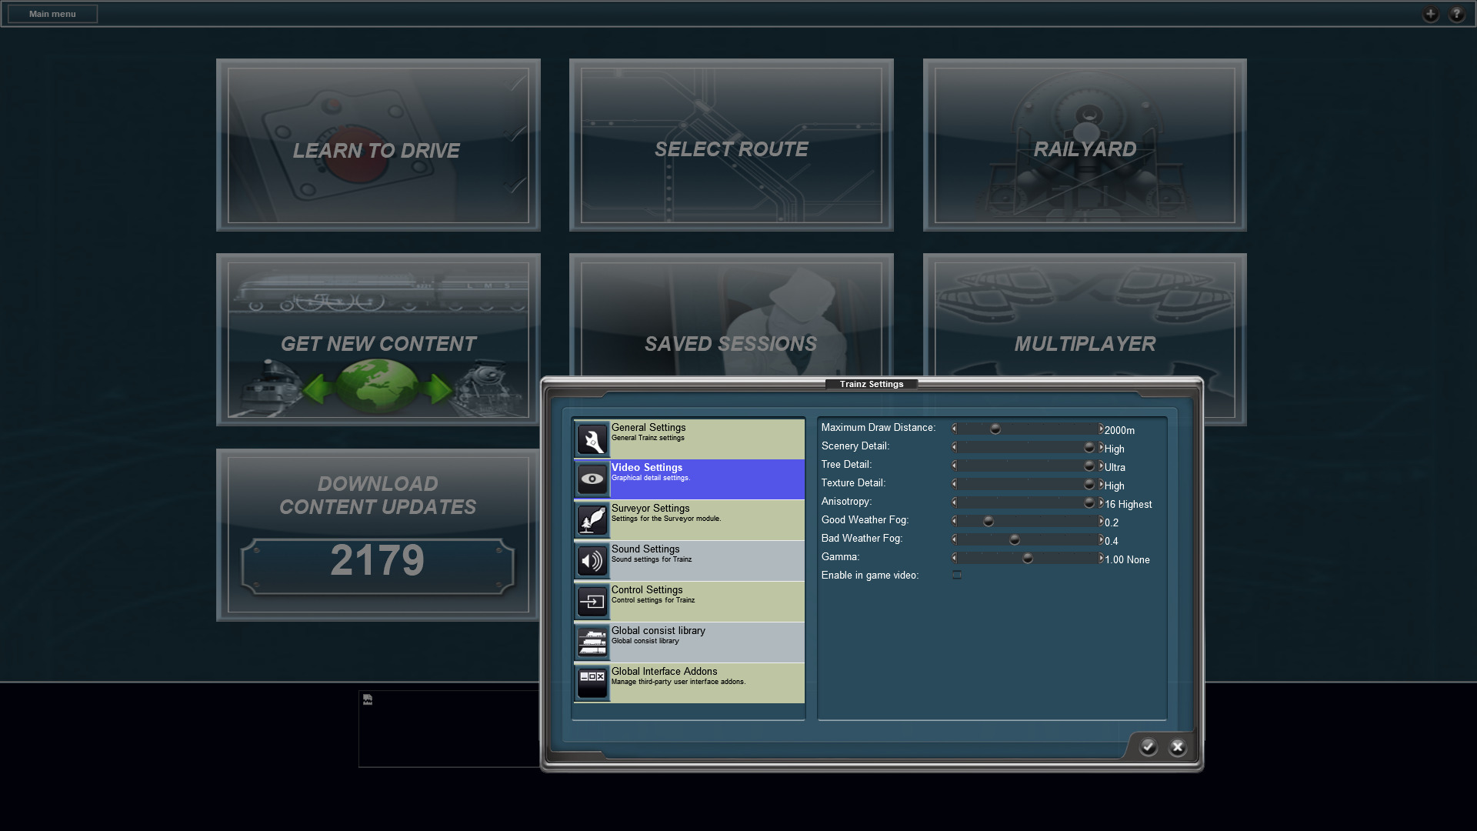Open help with the question mark icon

pyautogui.click(x=1457, y=14)
